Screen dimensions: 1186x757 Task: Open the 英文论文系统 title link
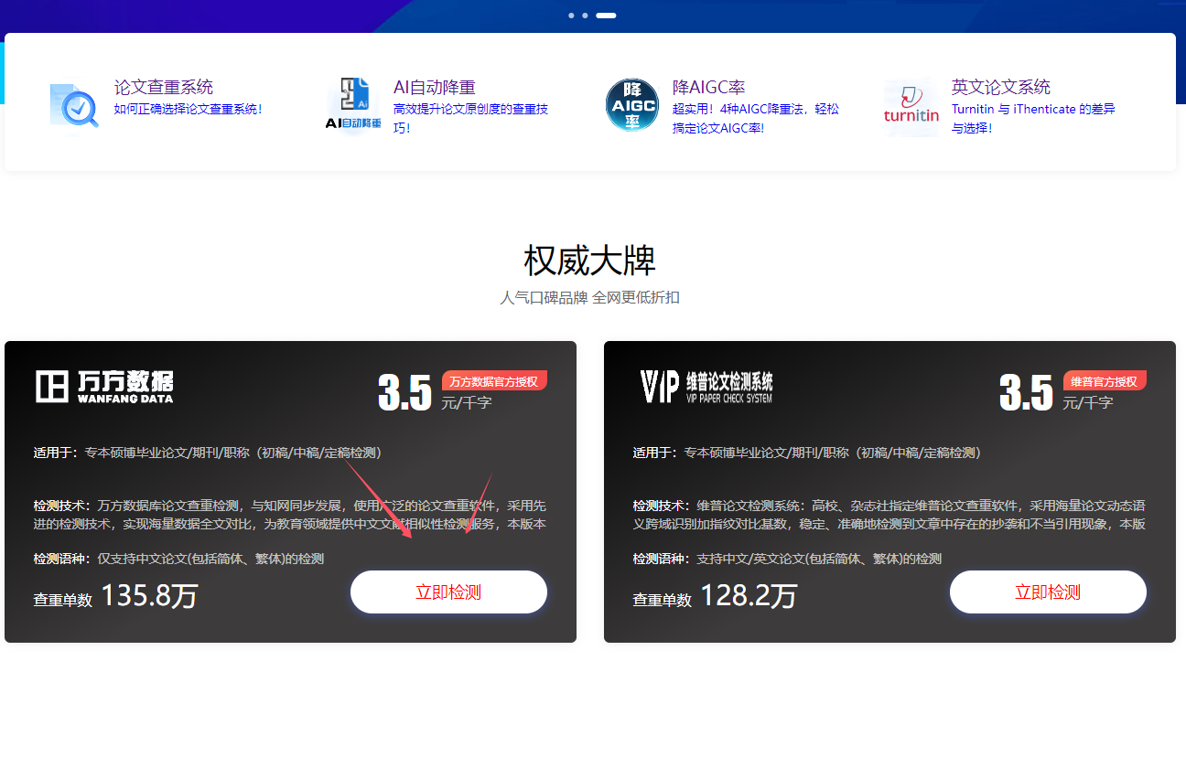tap(1001, 87)
